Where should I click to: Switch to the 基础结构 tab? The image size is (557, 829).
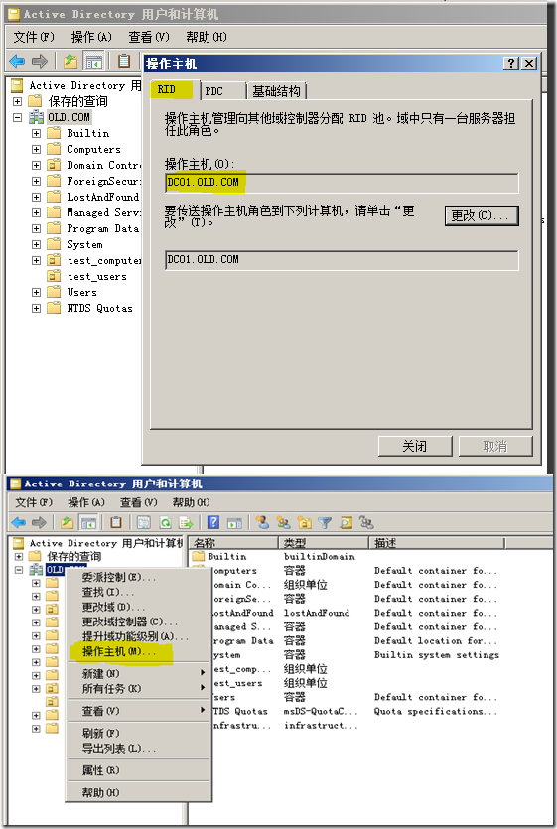276,91
